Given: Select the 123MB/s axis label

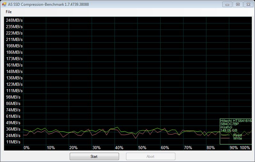Looking at the screenshot, I should tap(14, 84).
